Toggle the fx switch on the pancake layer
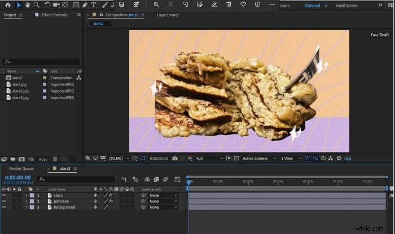The height and width of the screenshot is (234, 395). (111, 201)
